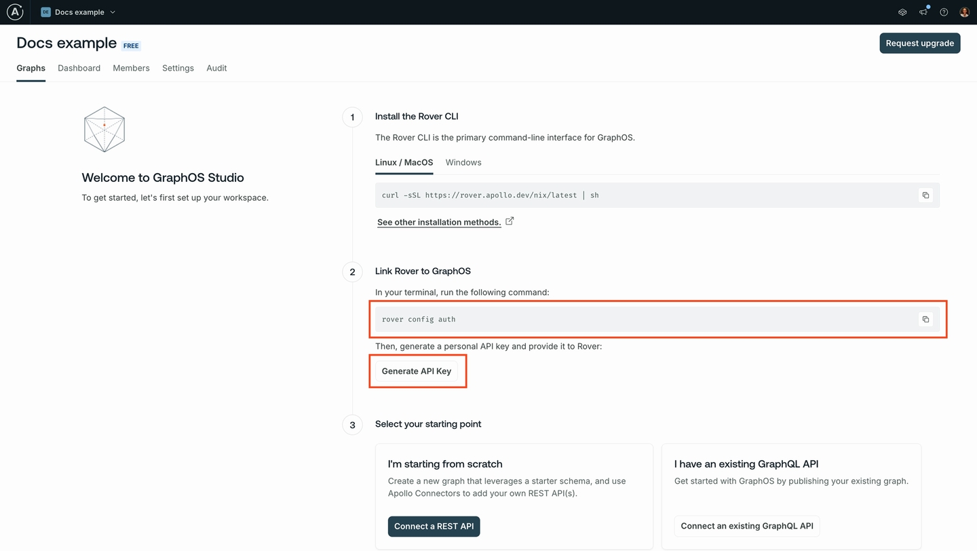Open your profile avatar menu
Screen dimensions: 977x551
[964, 12]
